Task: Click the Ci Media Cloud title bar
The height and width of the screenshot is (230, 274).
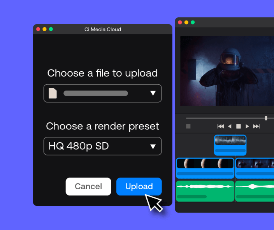Action: [102, 29]
